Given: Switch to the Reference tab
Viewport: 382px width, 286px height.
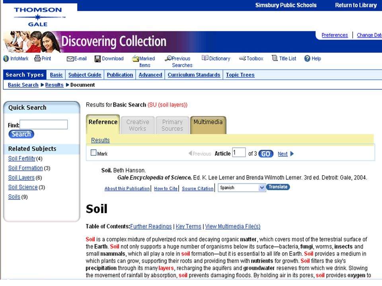Looking at the screenshot, I should 103,124.
